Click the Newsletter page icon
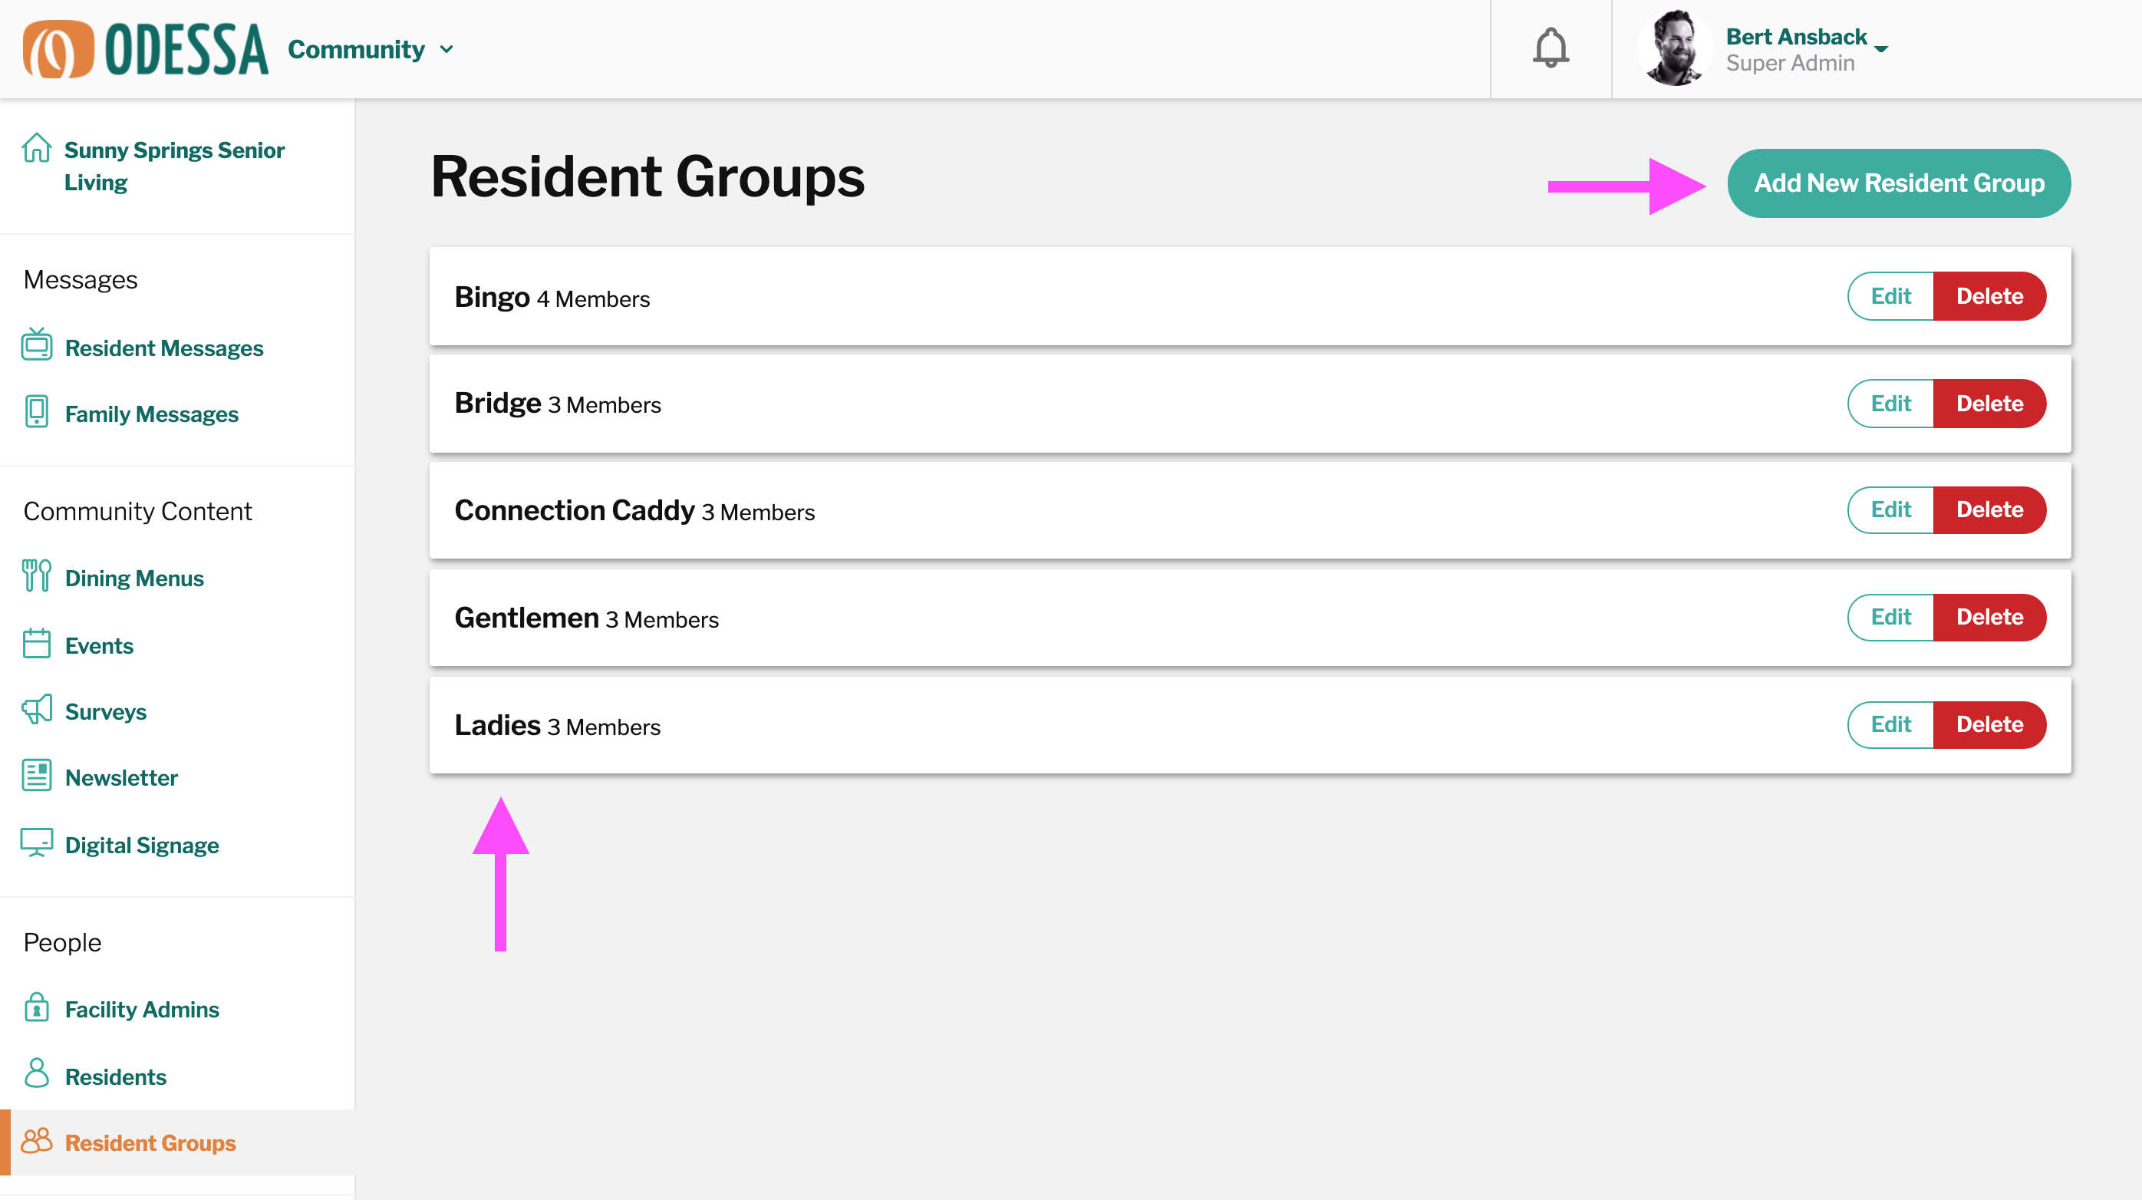This screenshot has width=2142, height=1200. pos(37,776)
